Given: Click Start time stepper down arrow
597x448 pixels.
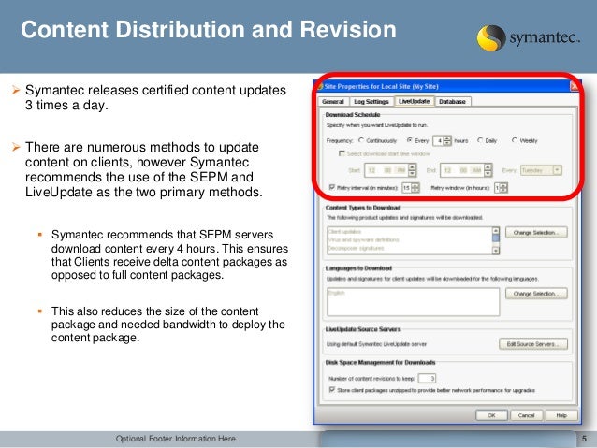Looking at the screenshot, I should 413,174.
